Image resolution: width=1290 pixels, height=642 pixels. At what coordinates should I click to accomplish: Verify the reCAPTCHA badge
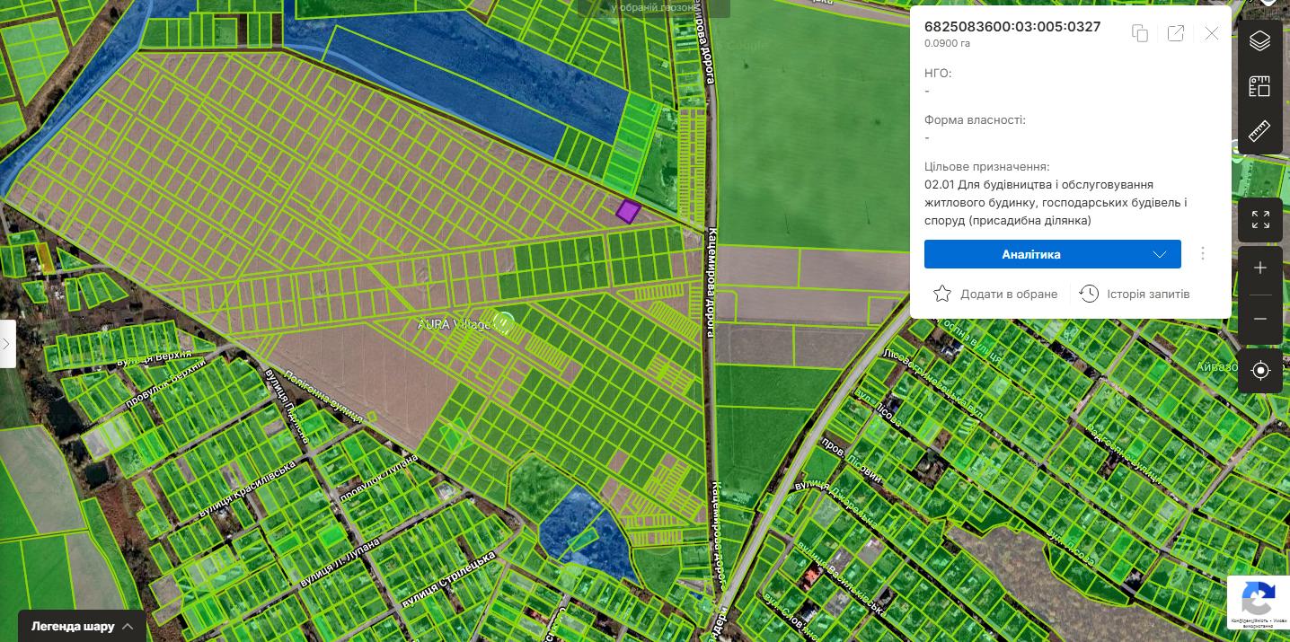pos(1258,600)
